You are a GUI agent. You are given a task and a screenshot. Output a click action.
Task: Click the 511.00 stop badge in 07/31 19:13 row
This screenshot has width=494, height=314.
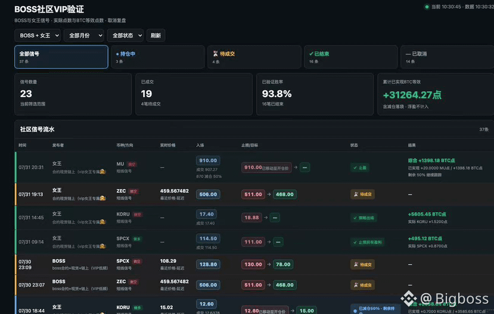(x=253, y=194)
